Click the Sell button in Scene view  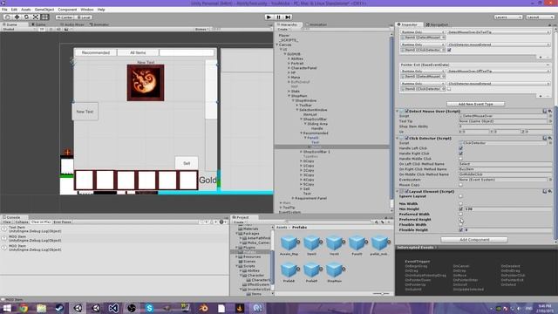tap(187, 163)
